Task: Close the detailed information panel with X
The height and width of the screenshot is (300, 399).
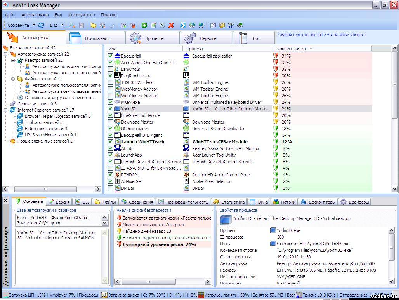Action: click(5, 201)
